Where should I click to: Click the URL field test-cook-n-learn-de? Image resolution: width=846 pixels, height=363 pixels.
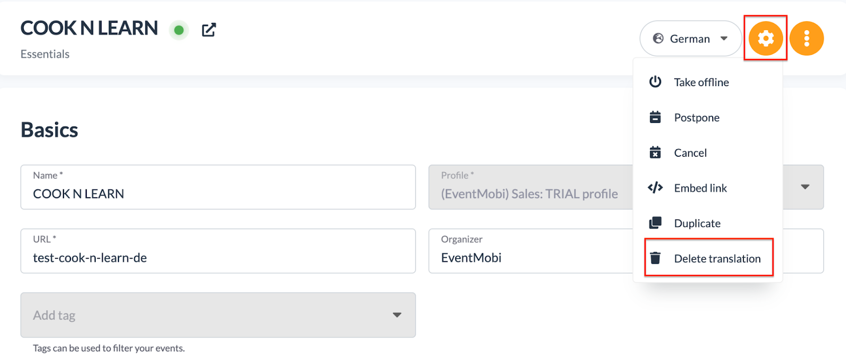pos(218,251)
